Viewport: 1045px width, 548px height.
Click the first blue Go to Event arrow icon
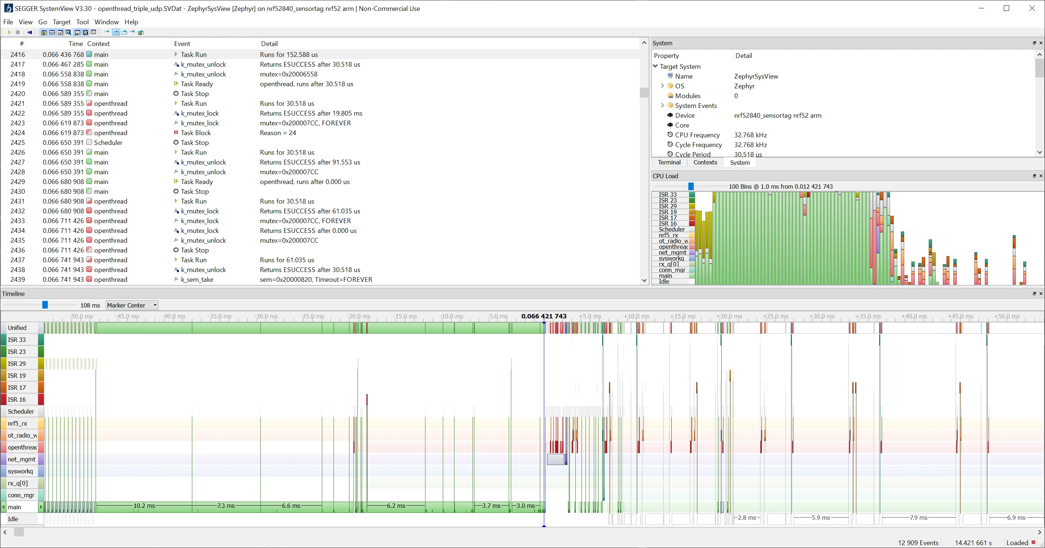pyautogui.click(x=107, y=32)
